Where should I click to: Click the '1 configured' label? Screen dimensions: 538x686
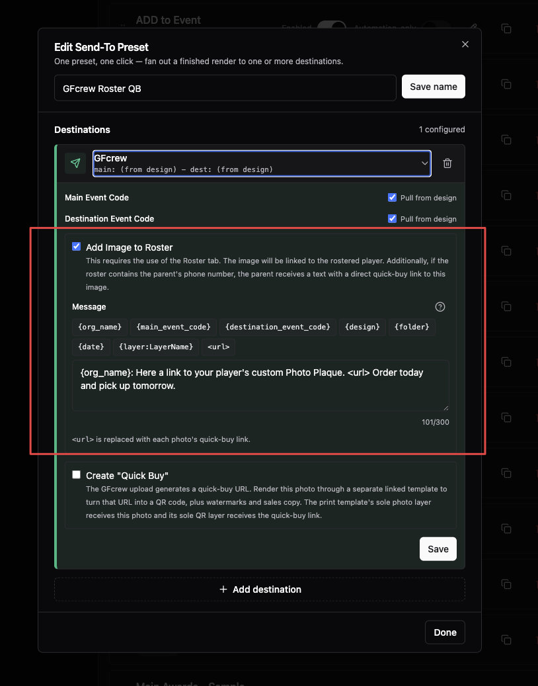click(442, 130)
